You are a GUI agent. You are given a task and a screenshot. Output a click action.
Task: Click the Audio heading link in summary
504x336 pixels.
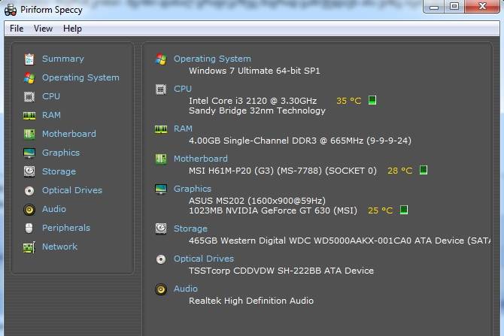point(186,289)
